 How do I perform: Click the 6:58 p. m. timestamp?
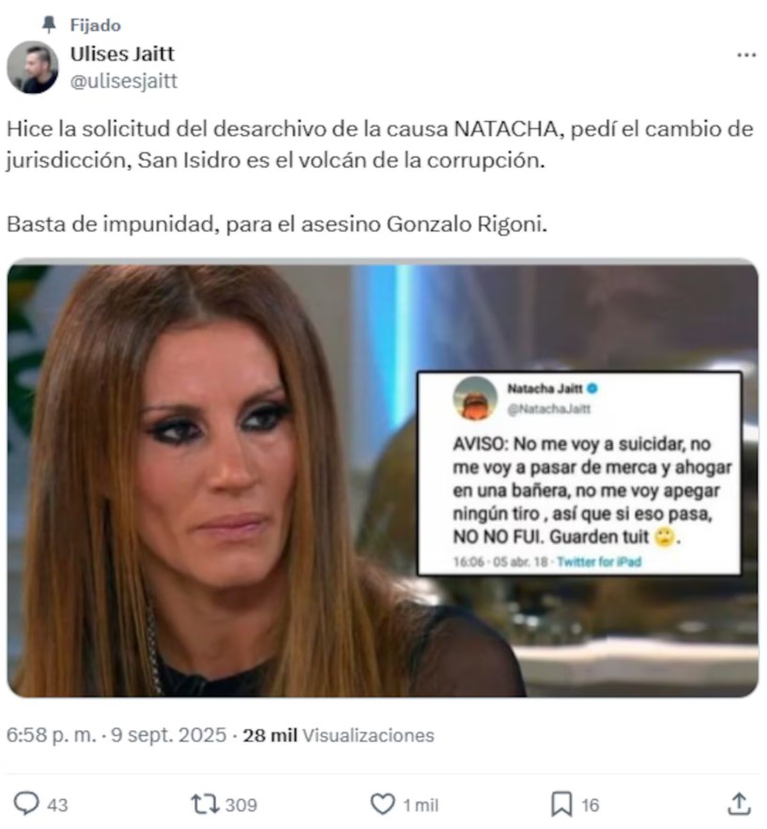coord(52,735)
